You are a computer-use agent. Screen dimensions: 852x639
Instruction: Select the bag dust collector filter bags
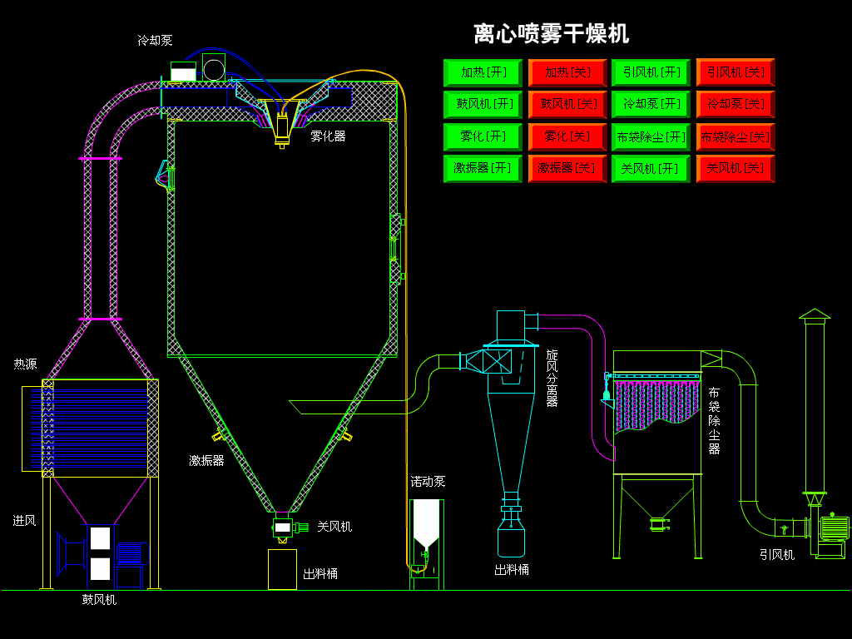[657, 404]
